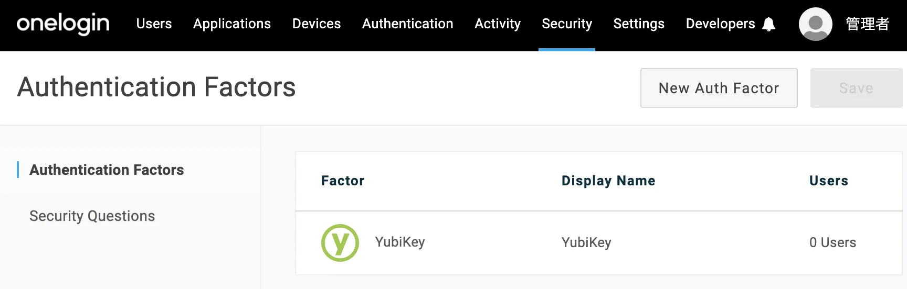
Task: Open the Settings menu
Action: coord(639,24)
